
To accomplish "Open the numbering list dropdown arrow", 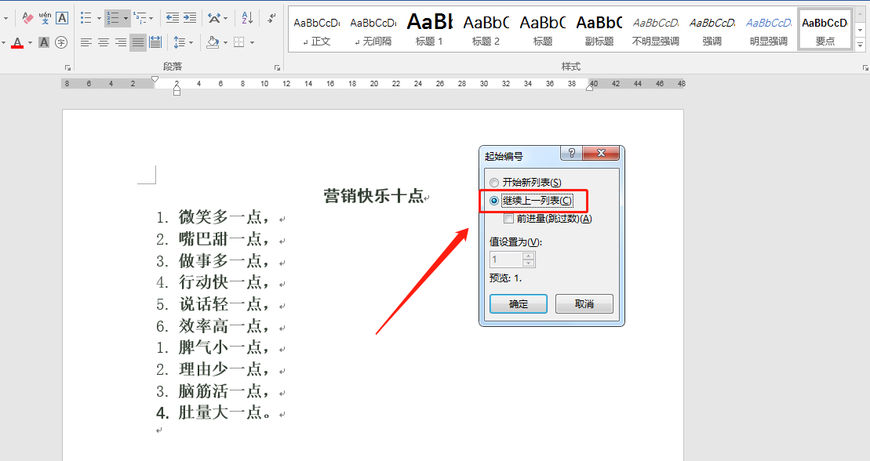I will pyautogui.click(x=126, y=17).
